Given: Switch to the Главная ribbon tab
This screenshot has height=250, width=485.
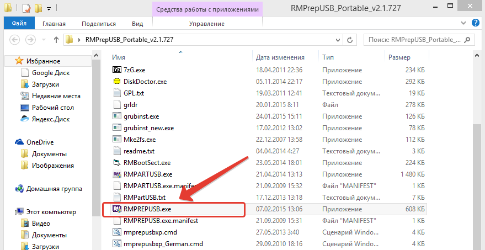Looking at the screenshot, I should (54, 24).
